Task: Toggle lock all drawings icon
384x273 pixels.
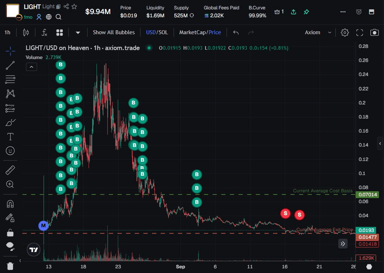Action: coord(10,233)
